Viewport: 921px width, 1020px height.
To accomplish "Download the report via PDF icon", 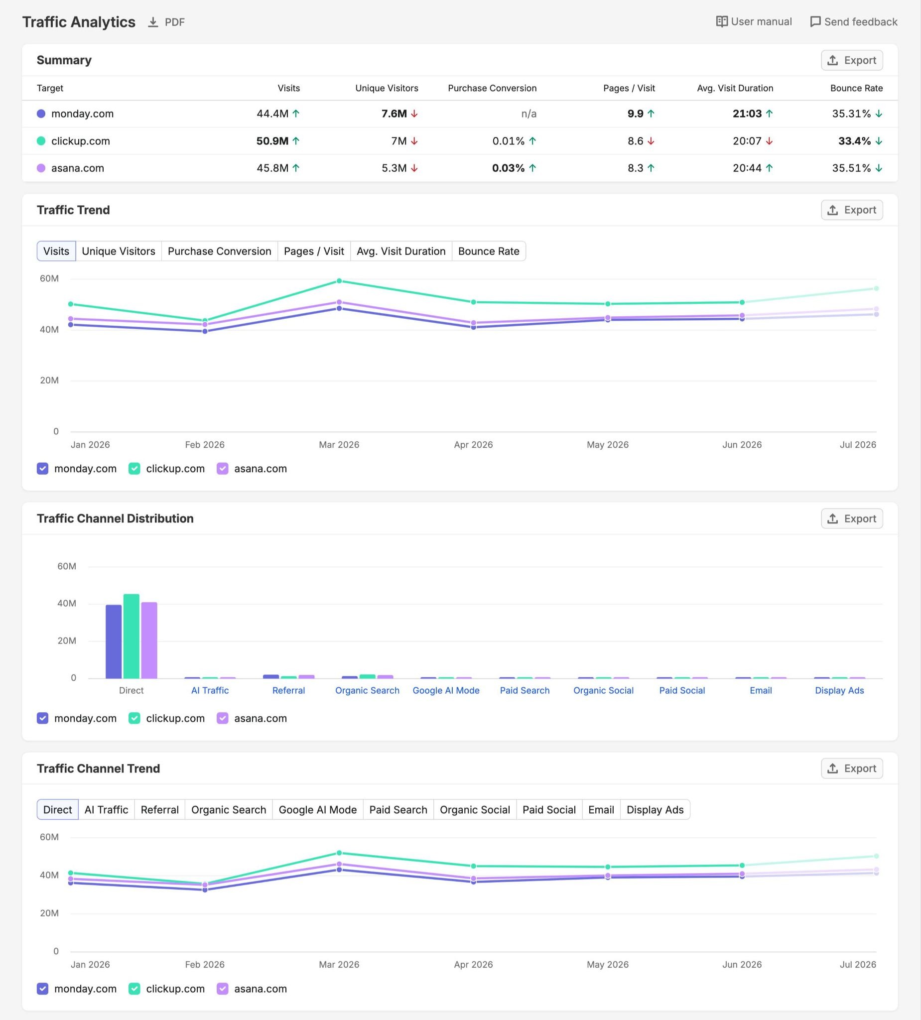I will point(153,22).
